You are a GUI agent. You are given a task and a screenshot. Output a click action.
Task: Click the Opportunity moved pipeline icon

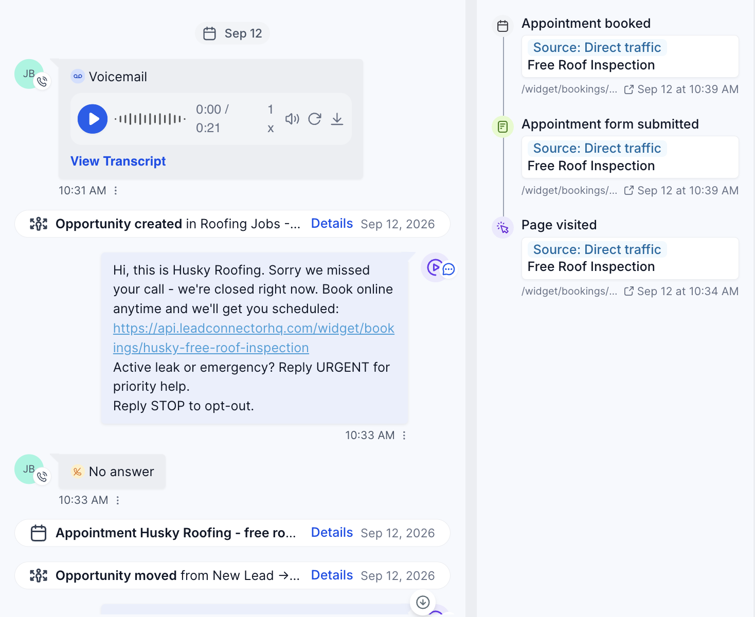coord(39,575)
